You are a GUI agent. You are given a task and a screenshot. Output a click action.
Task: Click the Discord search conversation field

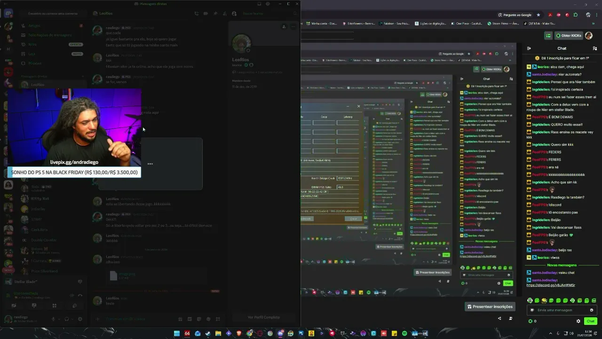53,14
